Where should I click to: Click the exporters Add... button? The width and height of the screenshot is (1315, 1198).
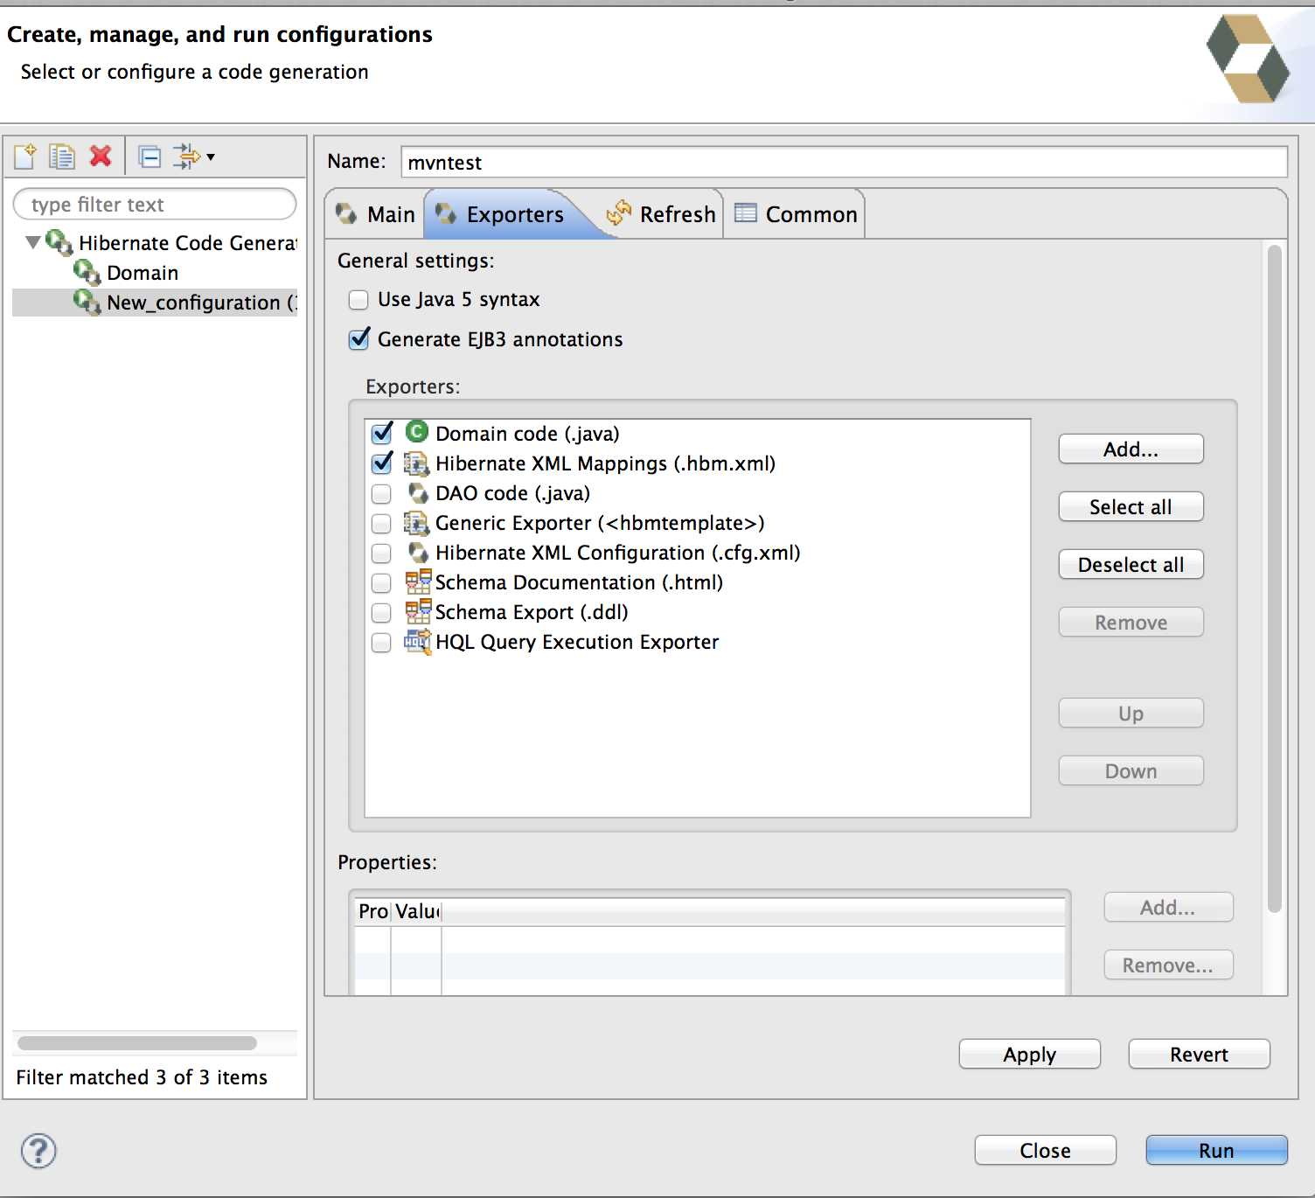[1131, 449]
